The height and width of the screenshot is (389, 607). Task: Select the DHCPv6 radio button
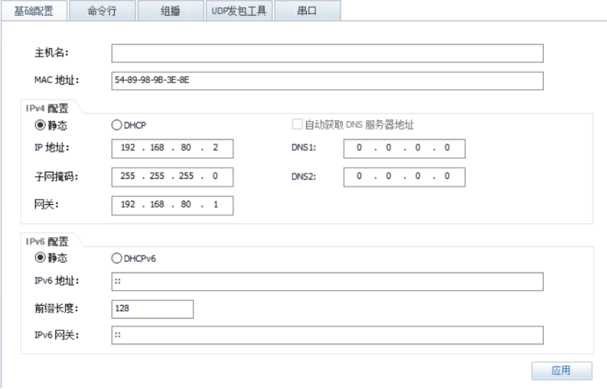pyautogui.click(x=117, y=258)
